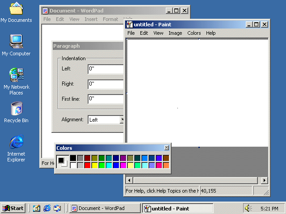286x214 pixels.
Task: Pick the olive color swatch
Action: coord(94,158)
